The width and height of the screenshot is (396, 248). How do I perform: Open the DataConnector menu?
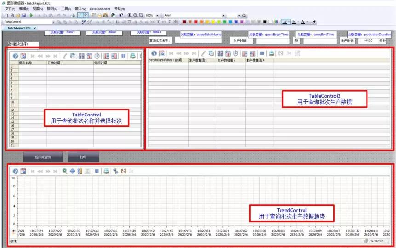(100, 9)
